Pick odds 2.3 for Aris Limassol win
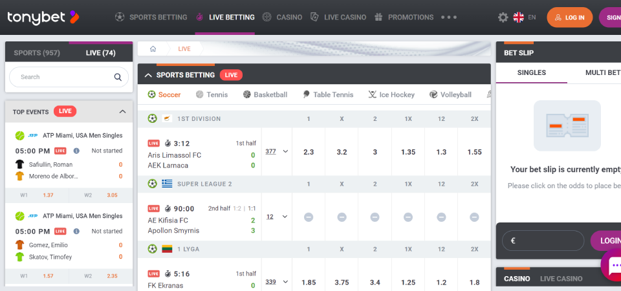621x291 pixels. coord(309,151)
